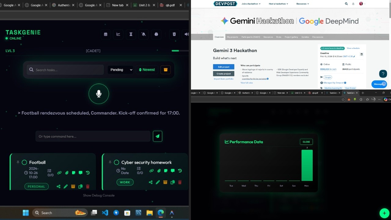Click the green plus add button
Image resolution: width=391 pixels, height=220 pixels.
click(384, 213)
